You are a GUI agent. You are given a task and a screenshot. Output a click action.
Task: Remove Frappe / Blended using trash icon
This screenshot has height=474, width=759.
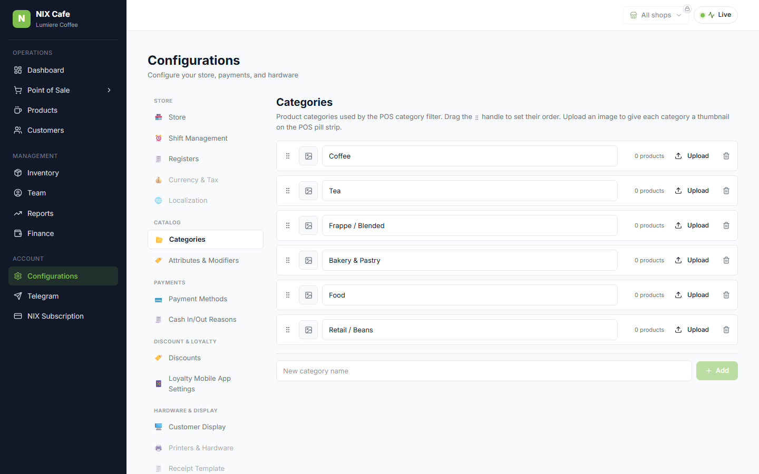[x=726, y=225]
